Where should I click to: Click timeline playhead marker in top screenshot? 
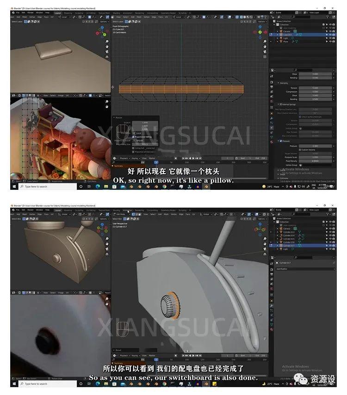(156, 162)
